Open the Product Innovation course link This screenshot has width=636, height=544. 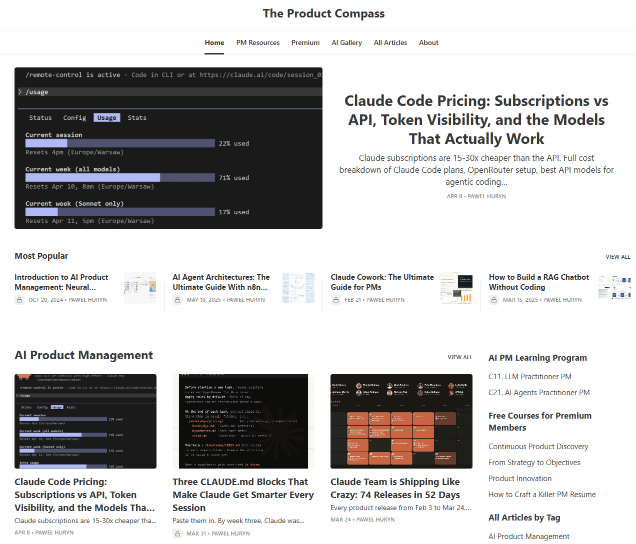(520, 479)
